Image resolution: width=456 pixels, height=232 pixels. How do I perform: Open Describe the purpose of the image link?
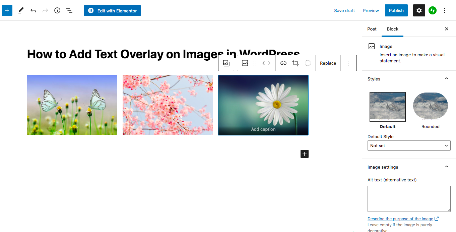click(x=400, y=219)
